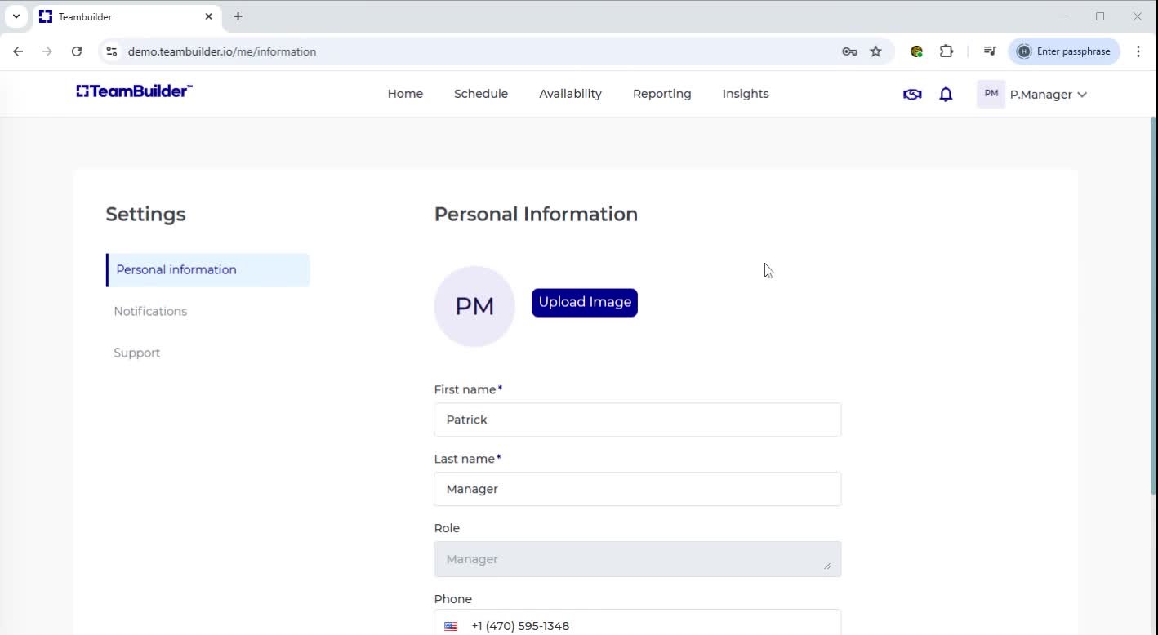Viewport: 1158px width, 635px height.
Task: Open the Notifications settings page
Action: click(150, 311)
